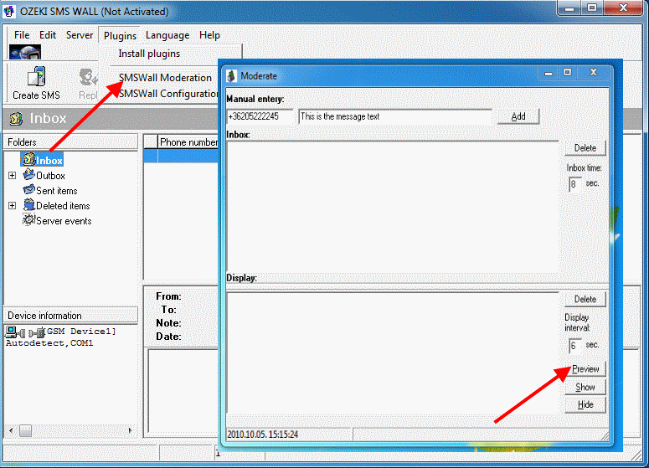Minimize the OZEKI SMS WALL main window
The height and width of the screenshot is (468, 649).
pyautogui.click(x=569, y=8)
